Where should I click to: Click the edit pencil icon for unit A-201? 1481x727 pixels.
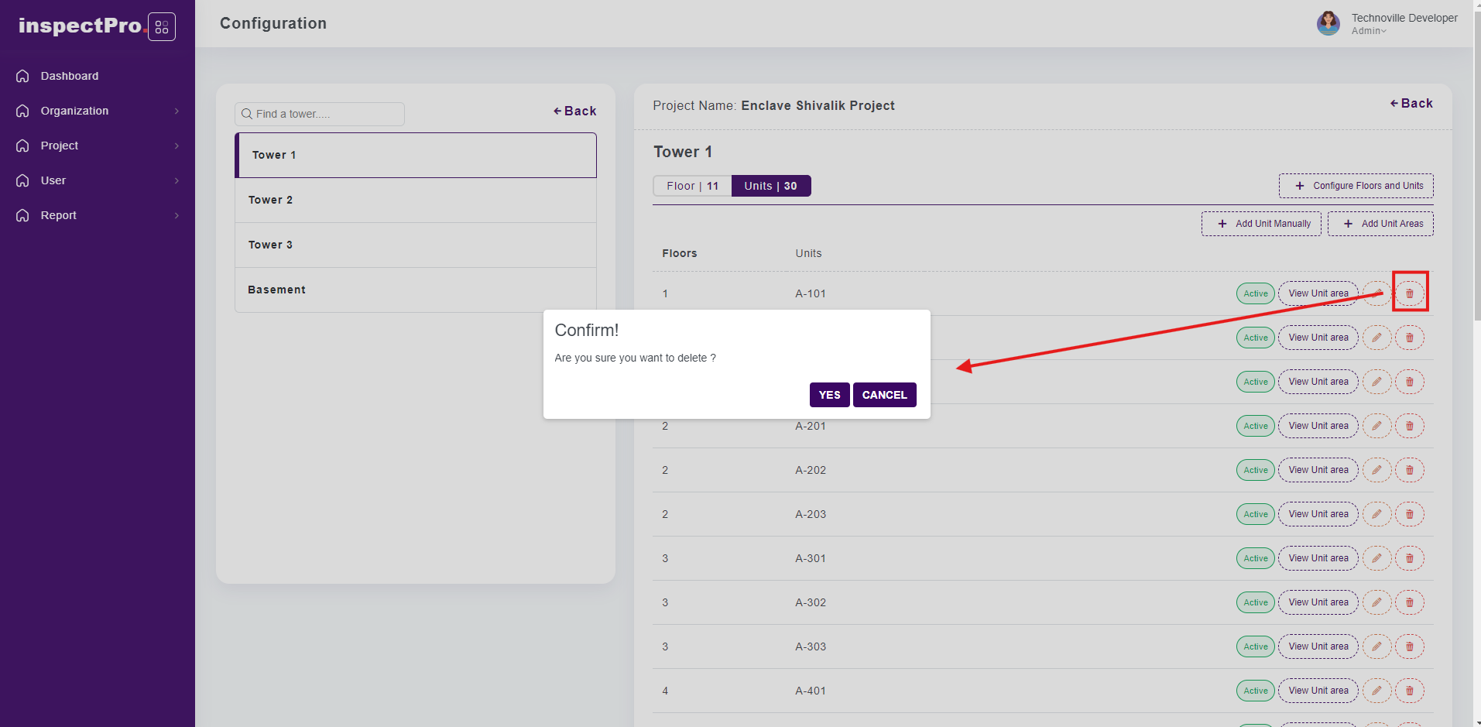coord(1376,426)
